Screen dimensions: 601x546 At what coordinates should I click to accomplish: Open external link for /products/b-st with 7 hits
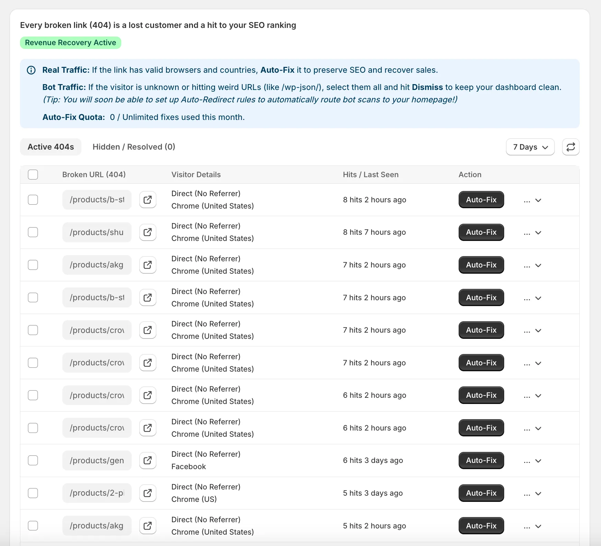tap(148, 297)
